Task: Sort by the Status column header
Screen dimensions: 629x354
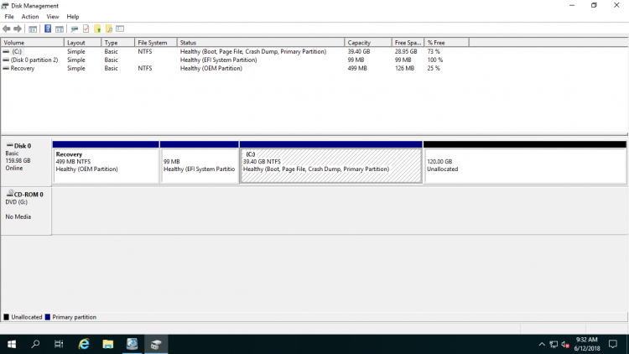Action: 260,43
